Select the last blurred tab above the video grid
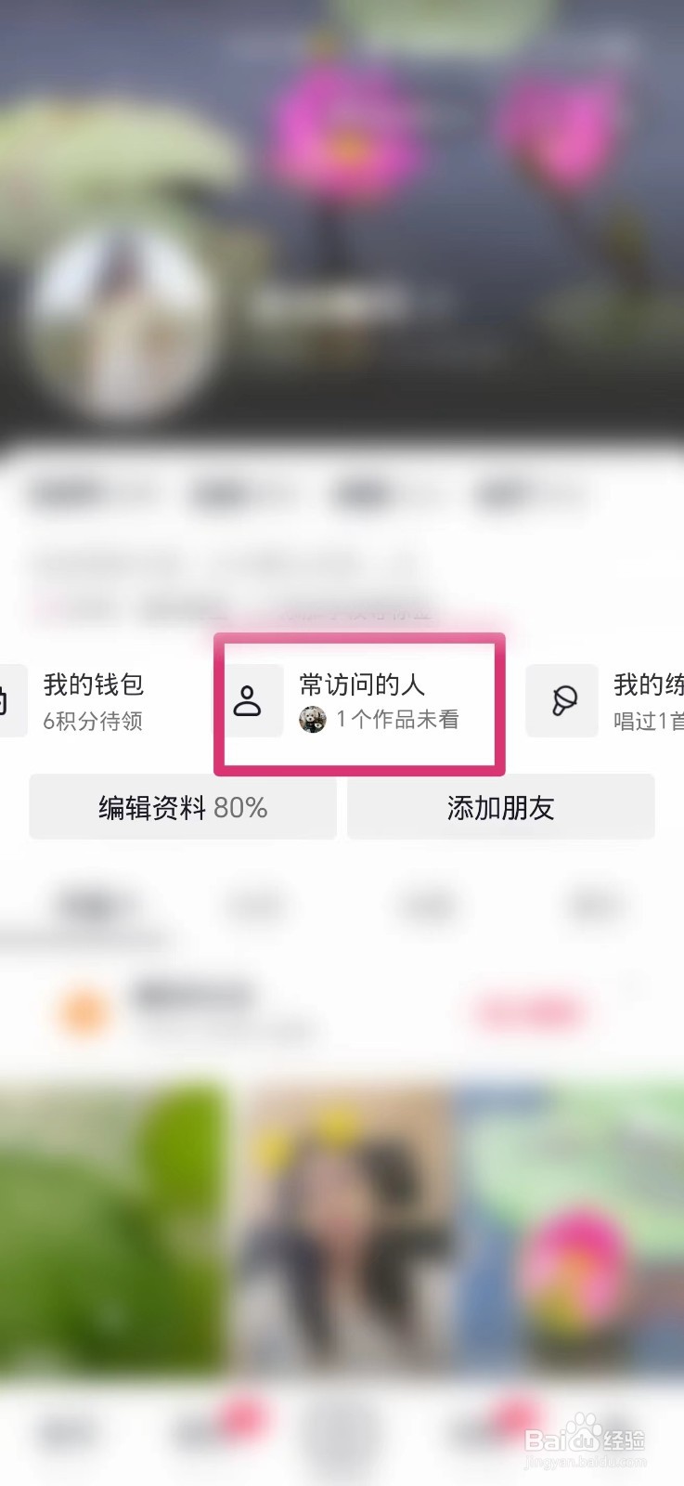The height and width of the screenshot is (1486, 684). click(595, 905)
